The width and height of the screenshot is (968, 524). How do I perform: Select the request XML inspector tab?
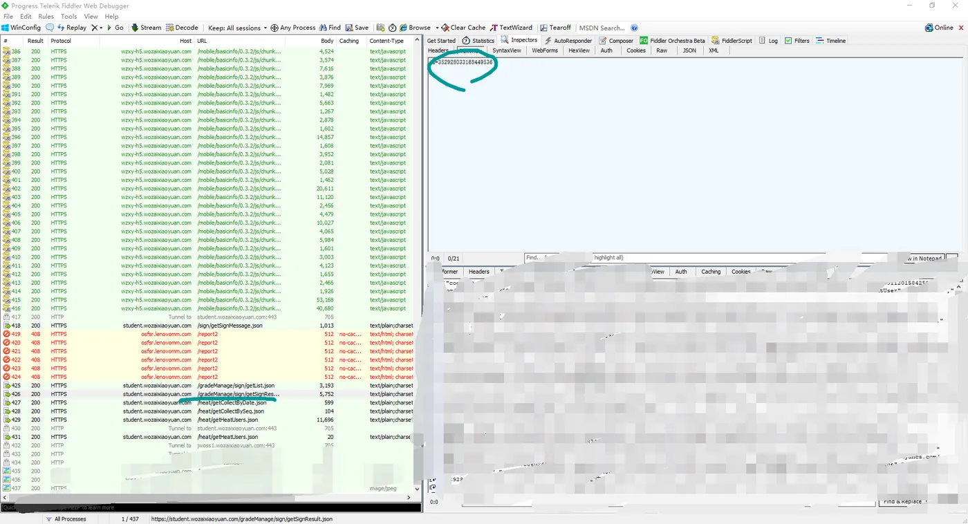pos(714,50)
